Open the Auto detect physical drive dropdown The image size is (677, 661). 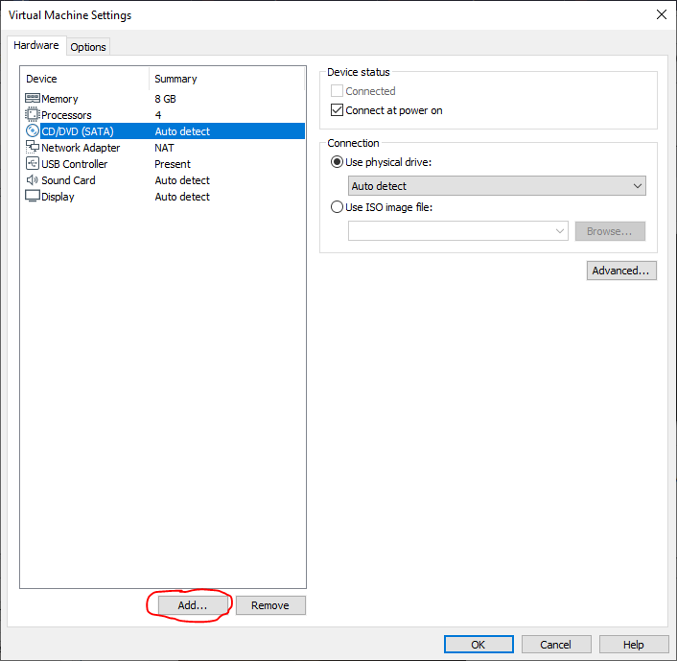[x=497, y=186]
